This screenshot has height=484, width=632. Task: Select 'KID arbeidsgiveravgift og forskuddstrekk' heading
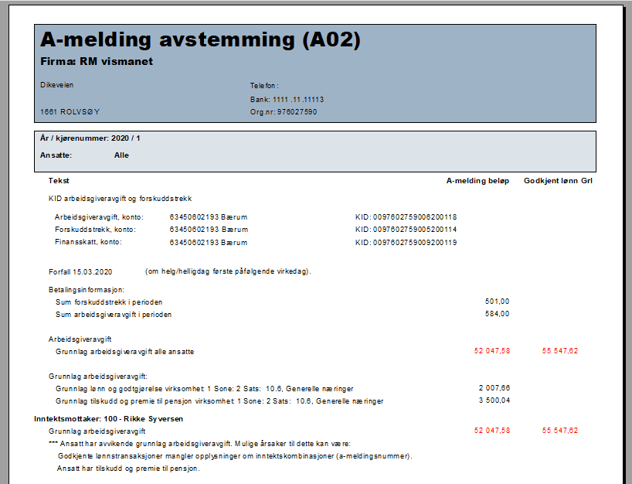point(120,199)
